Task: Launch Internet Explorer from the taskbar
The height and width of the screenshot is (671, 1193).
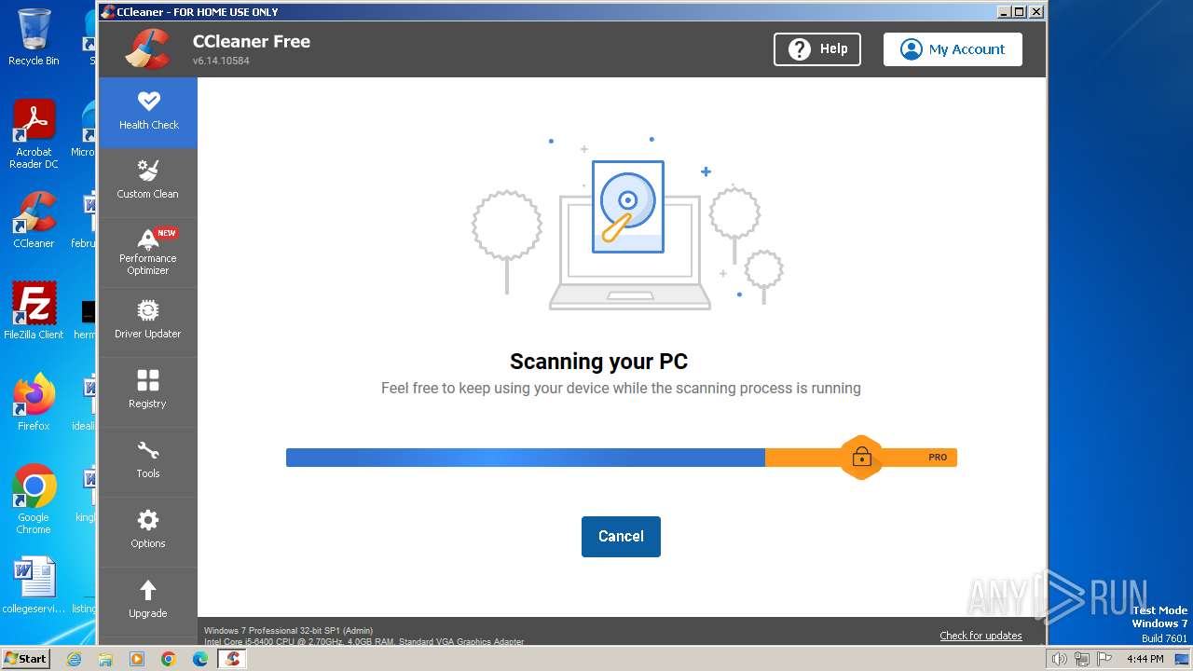Action: pos(74,659)
